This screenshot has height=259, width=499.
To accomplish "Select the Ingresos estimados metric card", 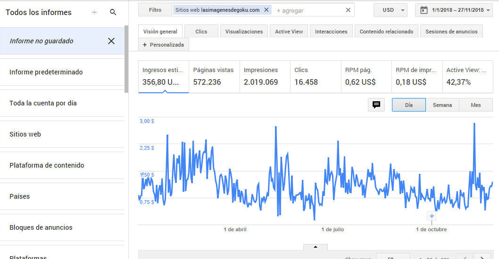I will click(164, 77).
